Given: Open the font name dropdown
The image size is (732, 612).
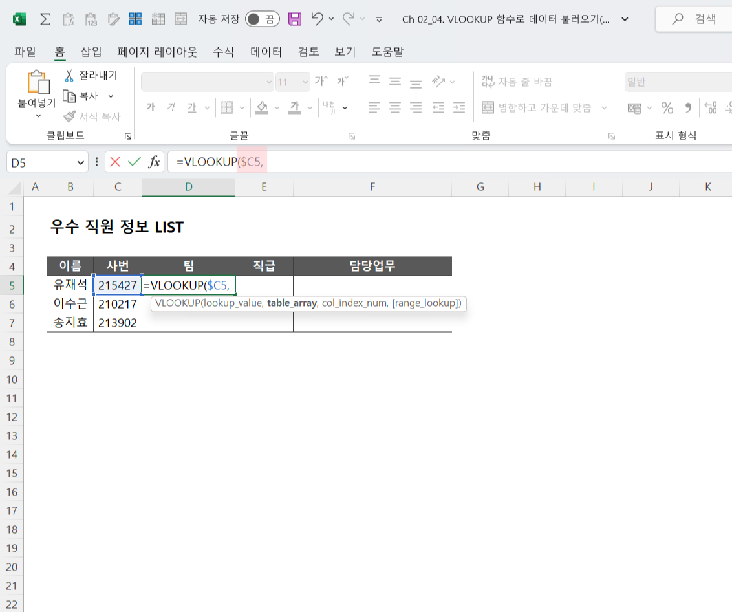Looking at the screenshot, I should 269,82.
